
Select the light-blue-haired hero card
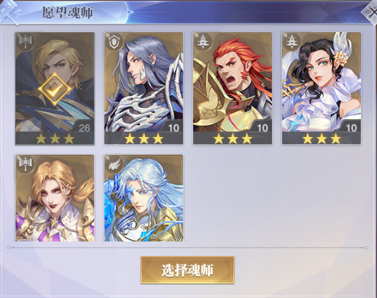(143, 198)
